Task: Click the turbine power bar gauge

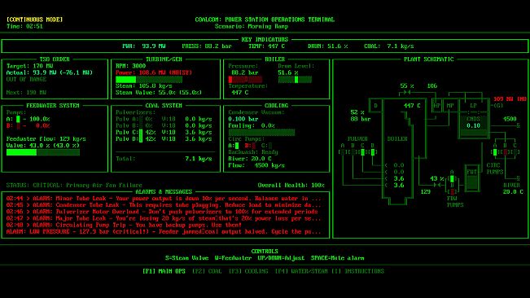Action: [149, 80]
